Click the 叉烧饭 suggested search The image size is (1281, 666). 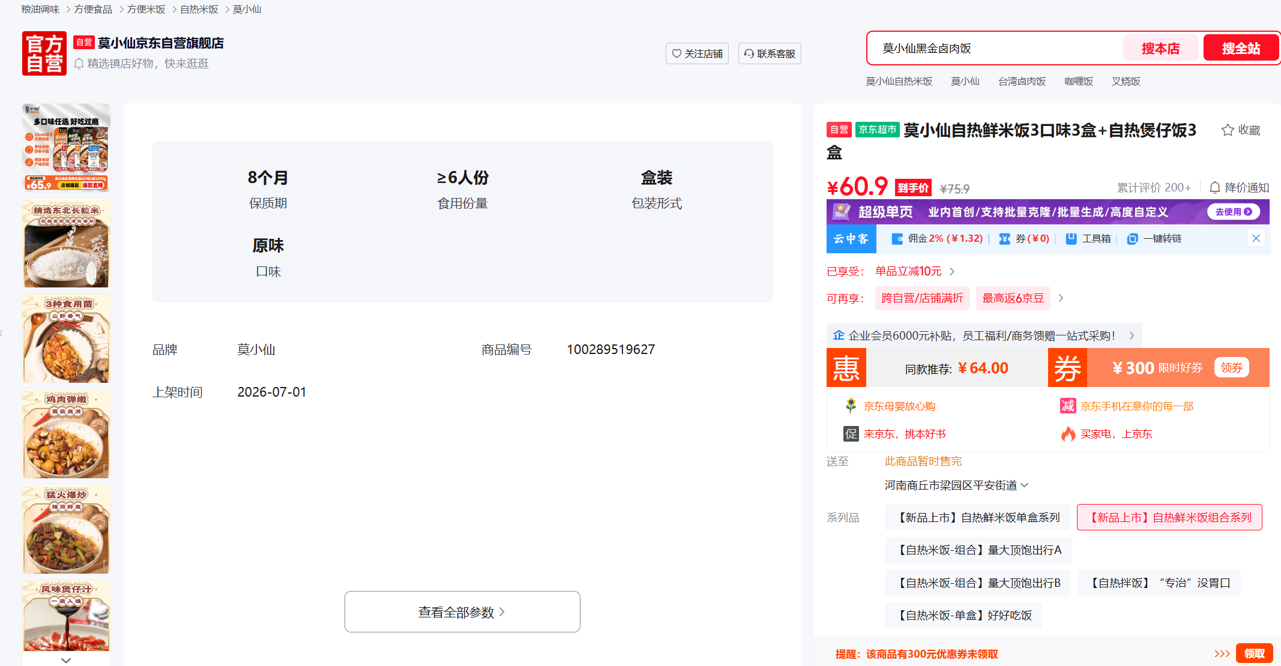(1126, 82)
